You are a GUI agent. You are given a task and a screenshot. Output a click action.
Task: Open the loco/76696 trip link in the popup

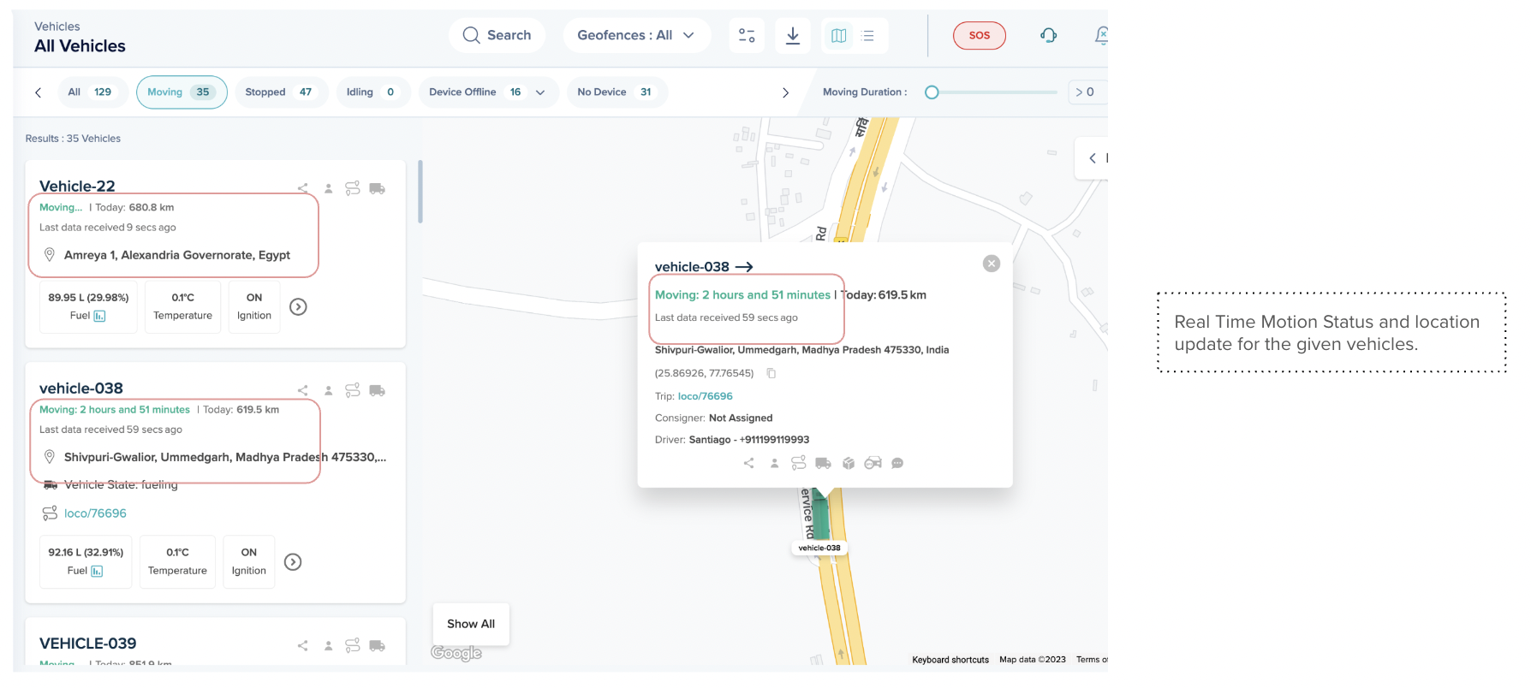point(705,396)
